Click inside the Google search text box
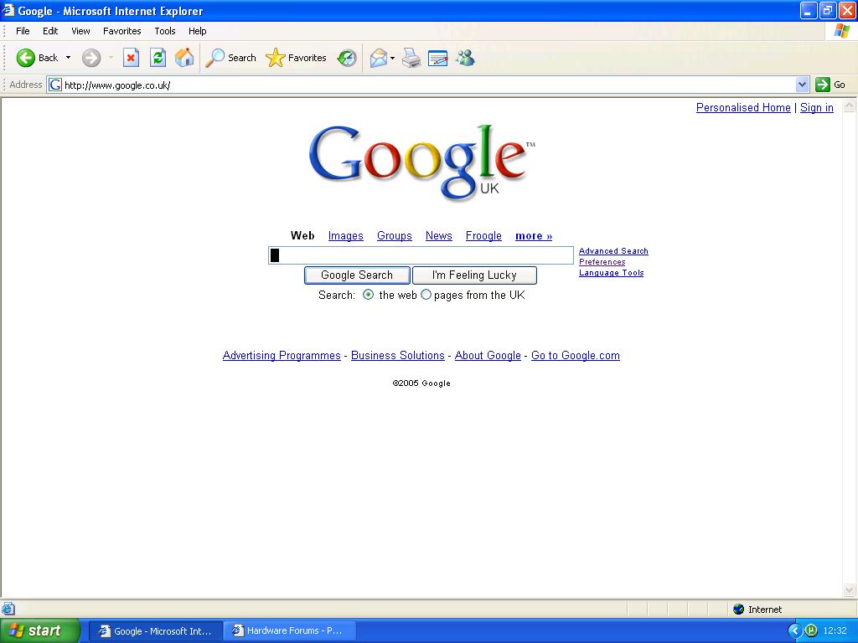 pyautogui.click(x=421, y=255)
